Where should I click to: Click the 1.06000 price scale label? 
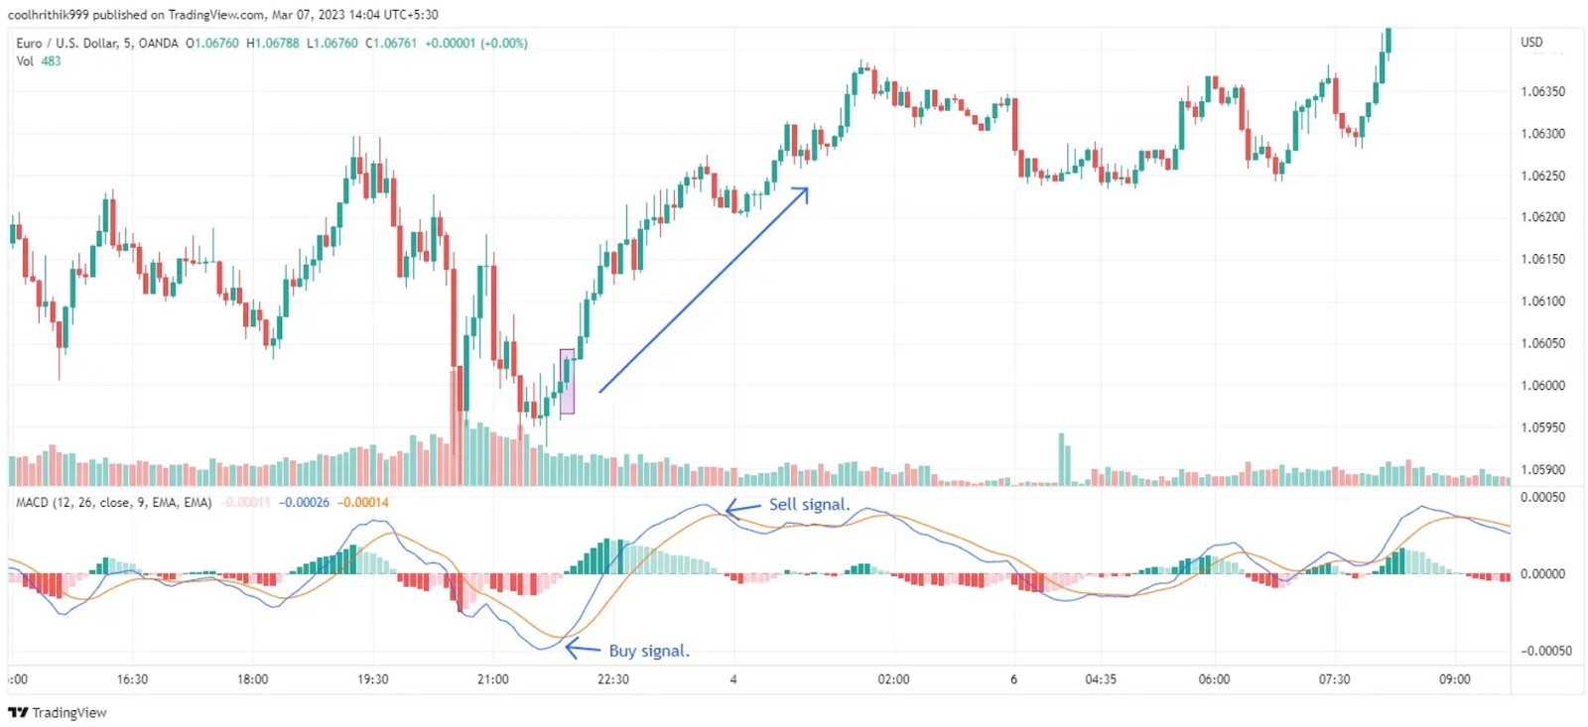[x=1542, y=386]
